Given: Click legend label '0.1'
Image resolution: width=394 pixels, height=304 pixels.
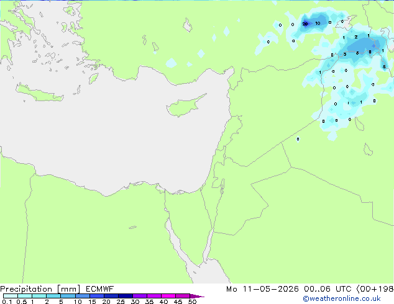Looking at the screenshot, I should click(7, 302).
